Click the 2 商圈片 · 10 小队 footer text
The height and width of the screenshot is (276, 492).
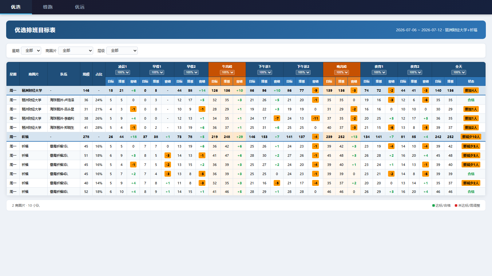click(x=26, y=205)
